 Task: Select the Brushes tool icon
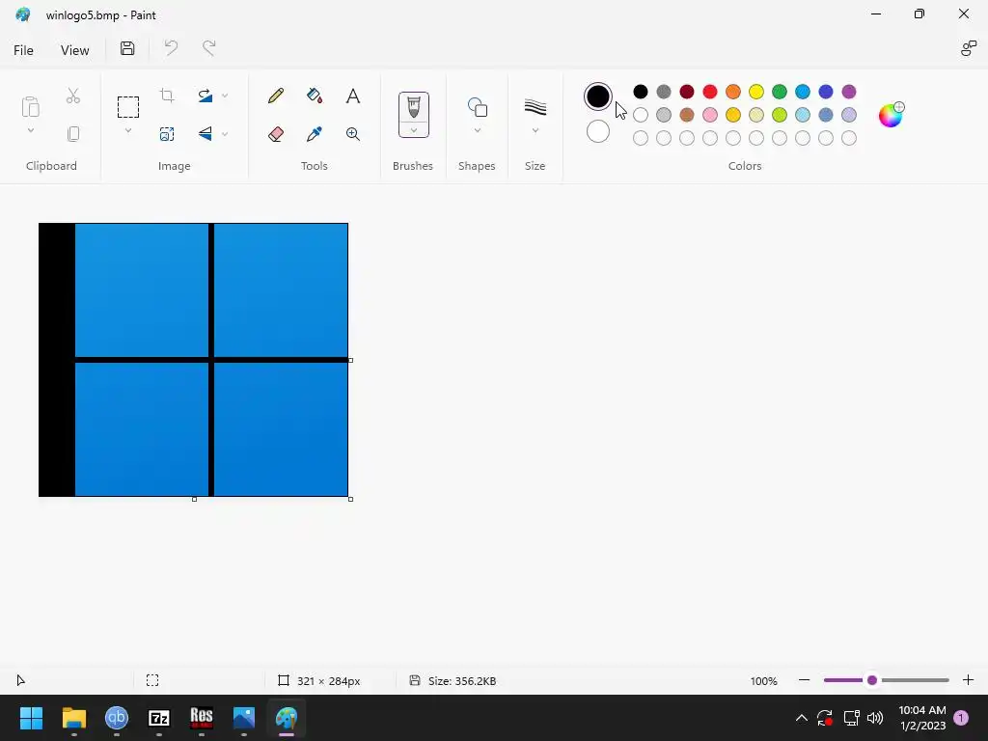click(x=413, y=106)
